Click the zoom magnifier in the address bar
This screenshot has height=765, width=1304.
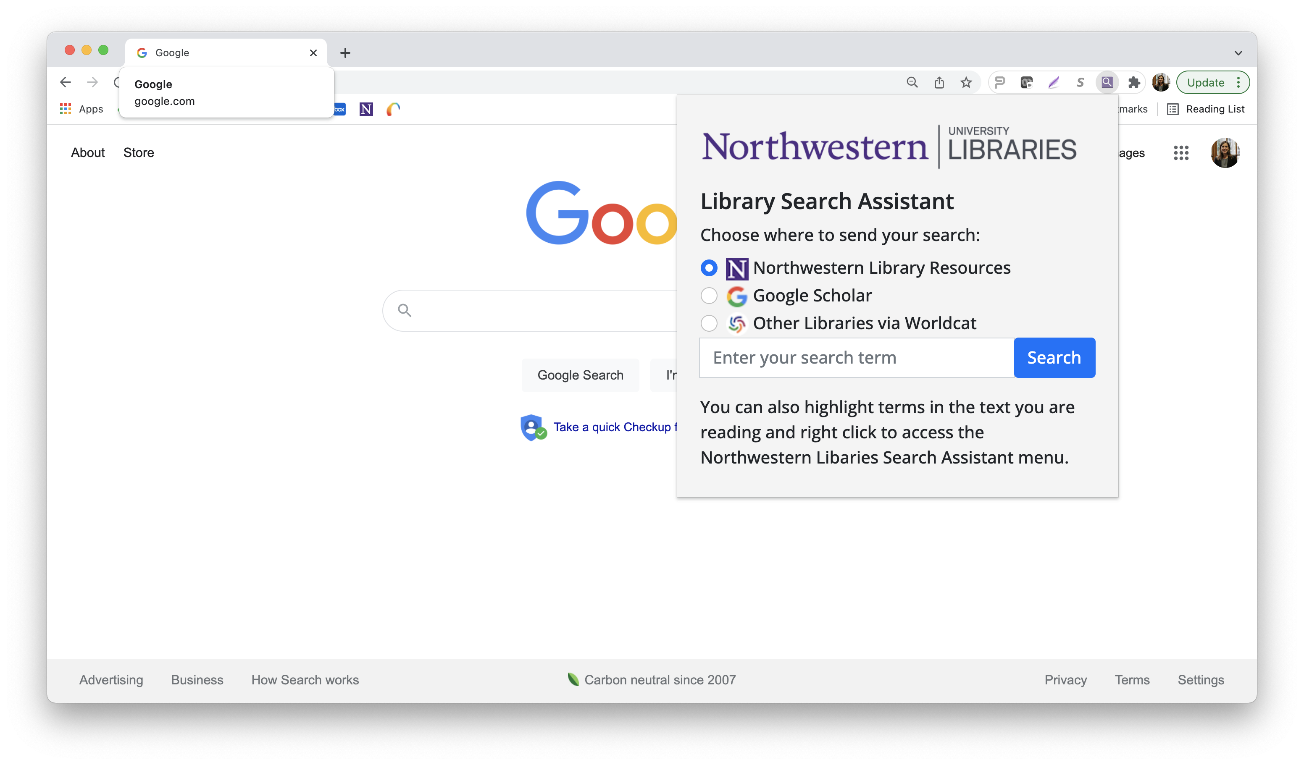pyautogui.click(x=912, y=82)
